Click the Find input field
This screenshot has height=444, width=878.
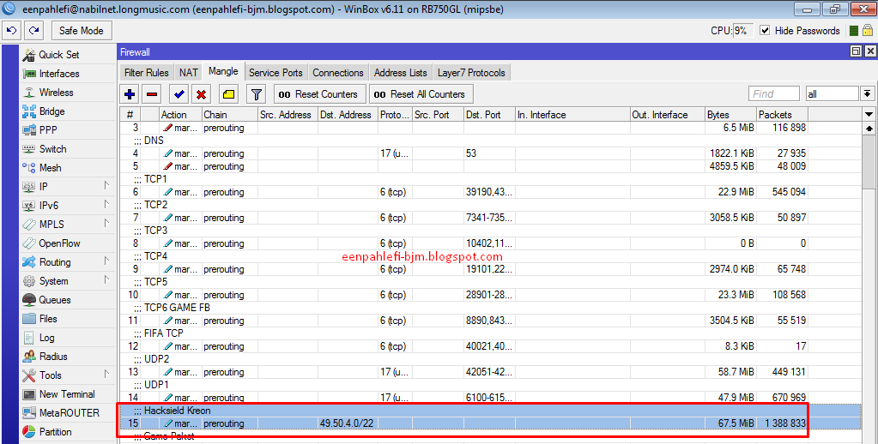point(774,94)
